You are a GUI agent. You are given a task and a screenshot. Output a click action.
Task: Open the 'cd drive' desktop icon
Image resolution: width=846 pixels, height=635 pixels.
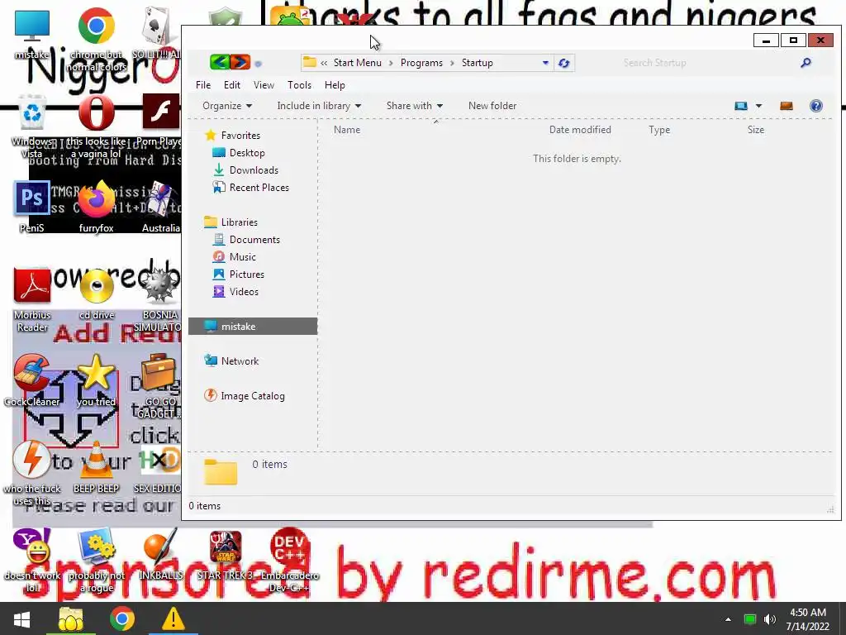click(x=96, y=286)
